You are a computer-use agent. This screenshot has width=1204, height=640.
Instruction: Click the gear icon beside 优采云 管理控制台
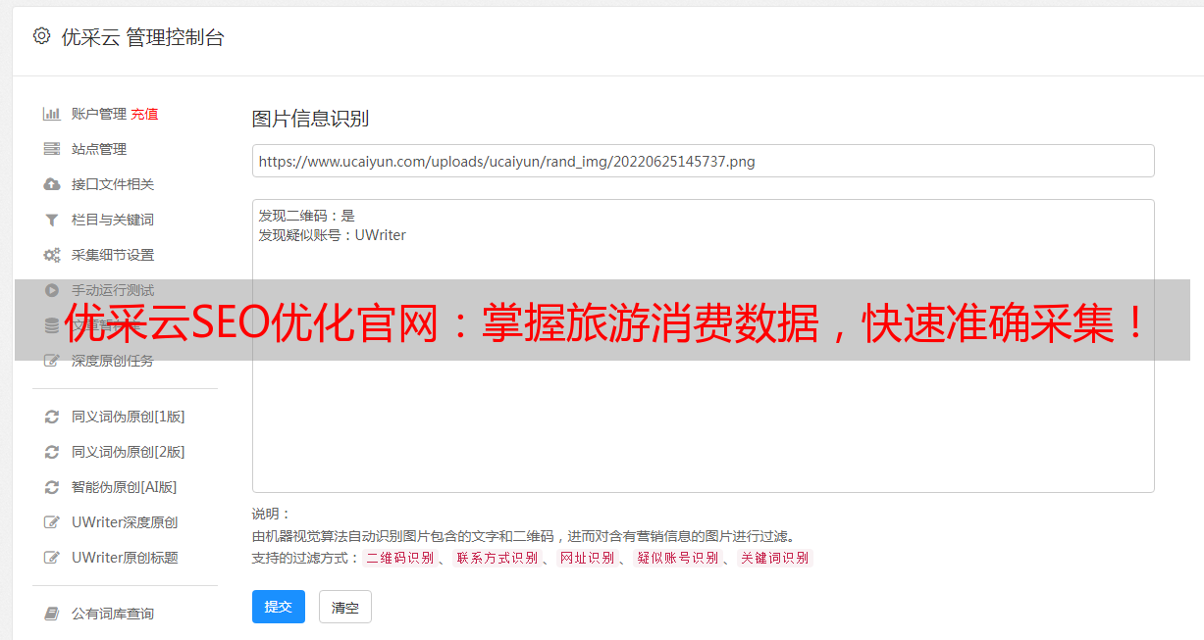(41, 36)
